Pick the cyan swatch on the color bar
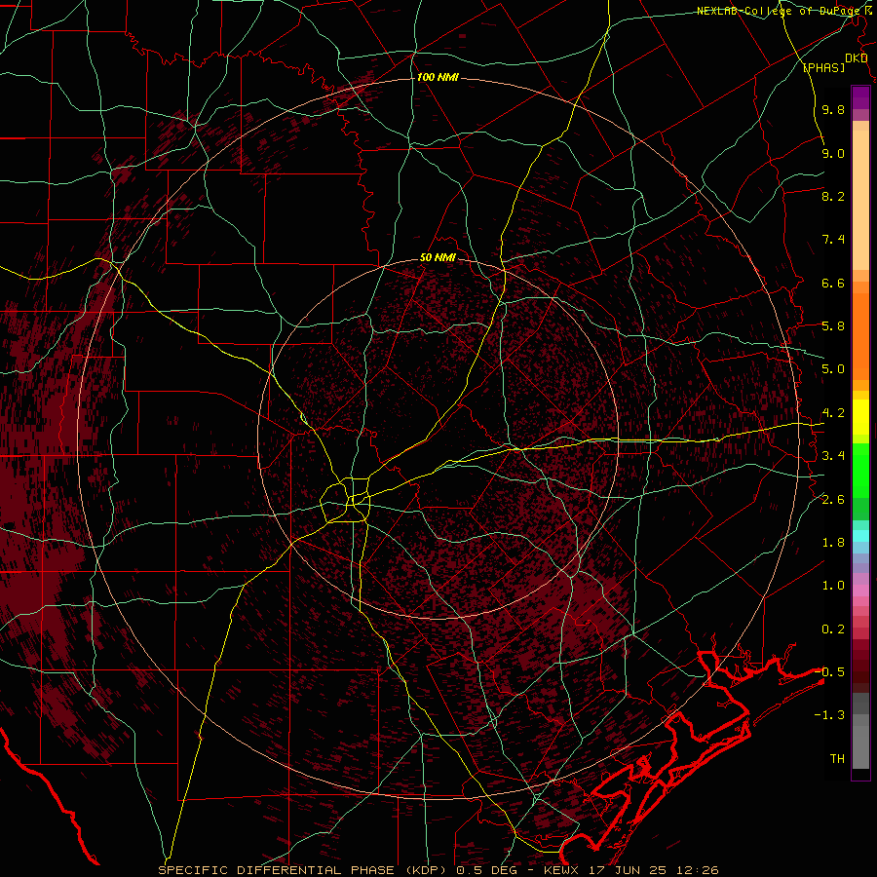The image size is (877, 877). point(860,535)
